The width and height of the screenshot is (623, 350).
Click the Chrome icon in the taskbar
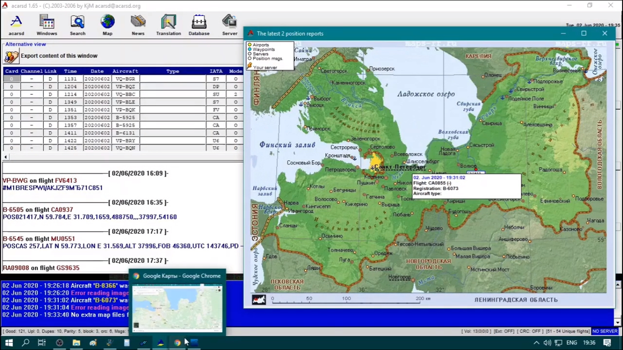click(x=177, y=343)
